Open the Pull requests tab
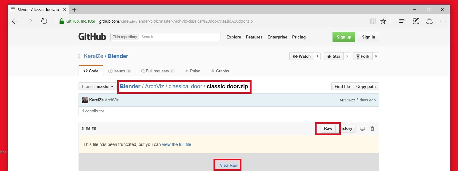This screenshot has height=171, width=458. 158,71
